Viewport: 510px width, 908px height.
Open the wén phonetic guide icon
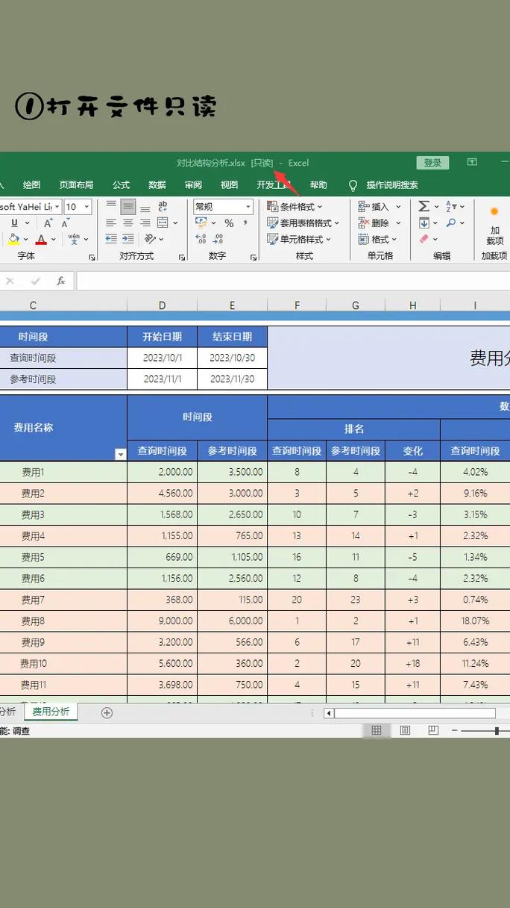pyautogui.click(x=74, y=239)
